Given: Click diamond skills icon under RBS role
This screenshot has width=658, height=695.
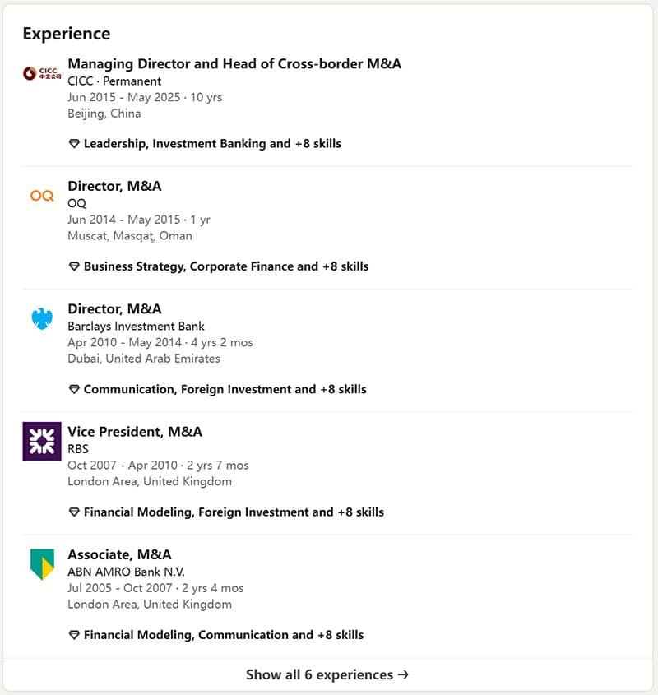Looking at the screenshot, I should [74, 512].
